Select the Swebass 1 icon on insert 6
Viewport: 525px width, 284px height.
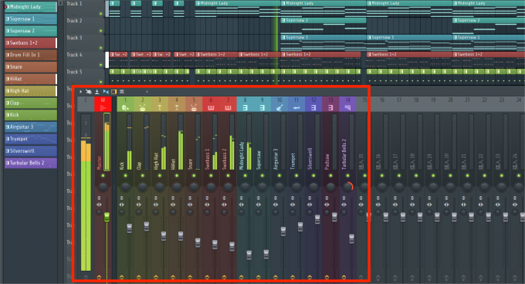(x=211, y=108)
